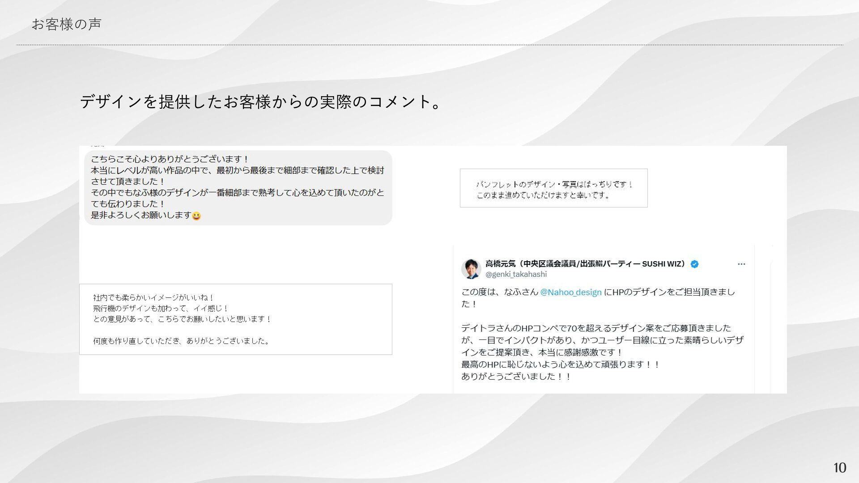Click the blue verified badge icon
Image resolution: width=859 pixels, height=483 pixels.
point(694,264)
